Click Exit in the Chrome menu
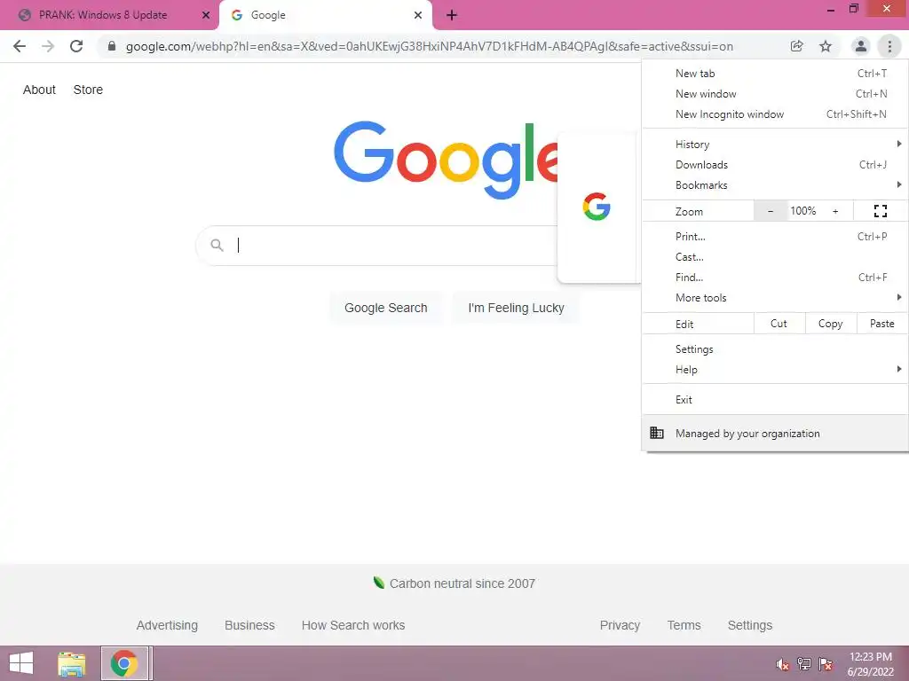 774,400
